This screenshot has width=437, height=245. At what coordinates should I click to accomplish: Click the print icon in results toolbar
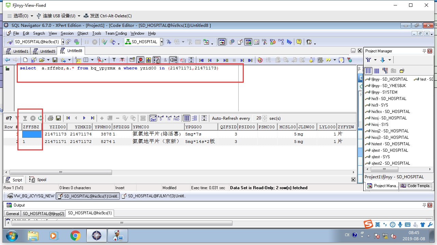click(51, 118)
